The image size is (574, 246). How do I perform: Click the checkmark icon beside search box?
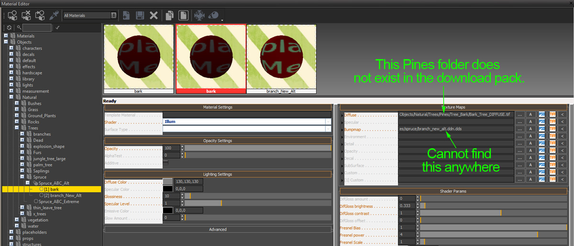click(x=57, y=28)
